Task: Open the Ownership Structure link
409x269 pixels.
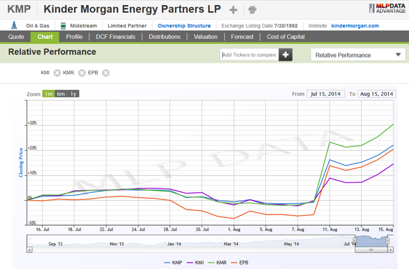Action: [x=184, y=26]
